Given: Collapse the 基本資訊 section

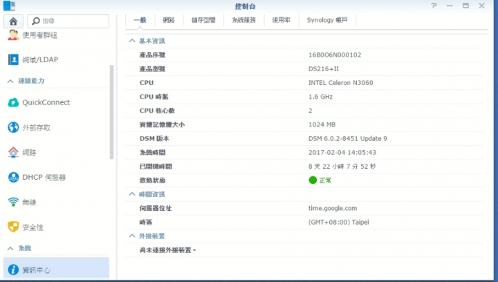Looking at the screenshot, I should tap(132, 41).
